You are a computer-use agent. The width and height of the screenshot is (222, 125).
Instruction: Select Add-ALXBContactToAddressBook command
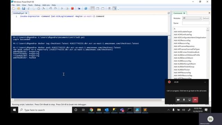coord(187,52)
